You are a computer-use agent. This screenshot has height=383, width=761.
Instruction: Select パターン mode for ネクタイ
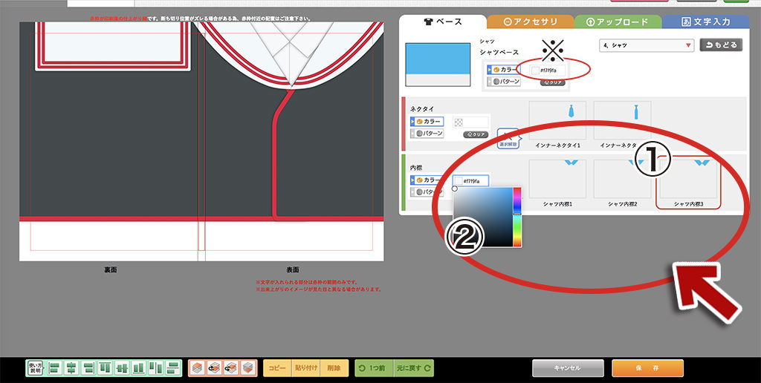pyautogui.click(x=427, y=133)
